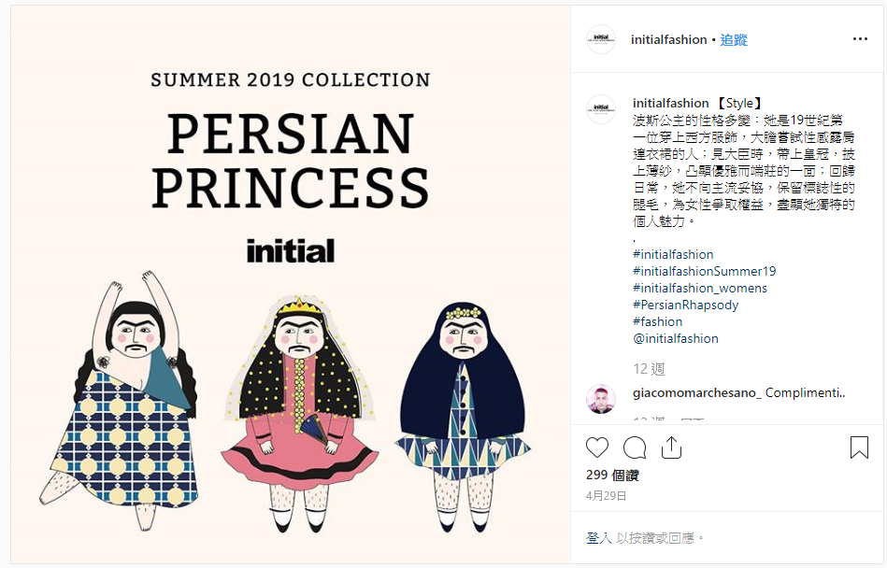Like the post with the heart icon
The width and height of the screenshot is (887, 568).
[597, 447]
